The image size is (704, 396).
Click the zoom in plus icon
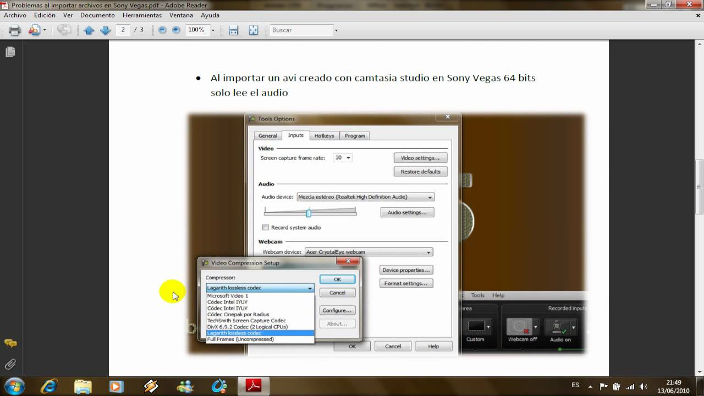176,30
